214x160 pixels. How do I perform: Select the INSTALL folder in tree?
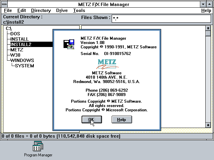(19, 39)
